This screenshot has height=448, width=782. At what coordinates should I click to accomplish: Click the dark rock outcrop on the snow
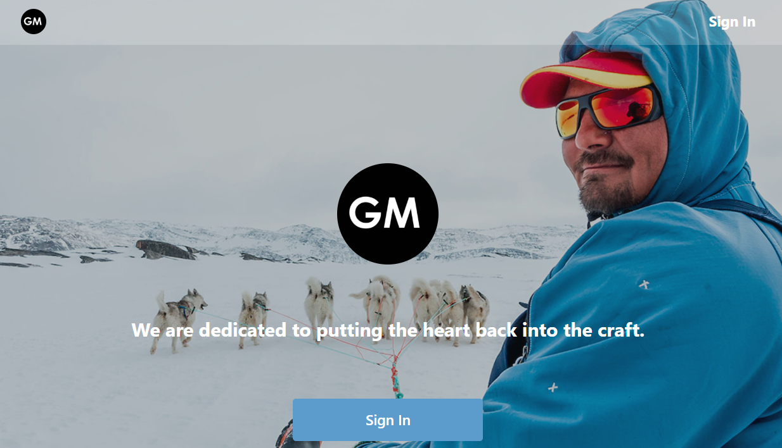pyautogui.click(x=166, y=249)
